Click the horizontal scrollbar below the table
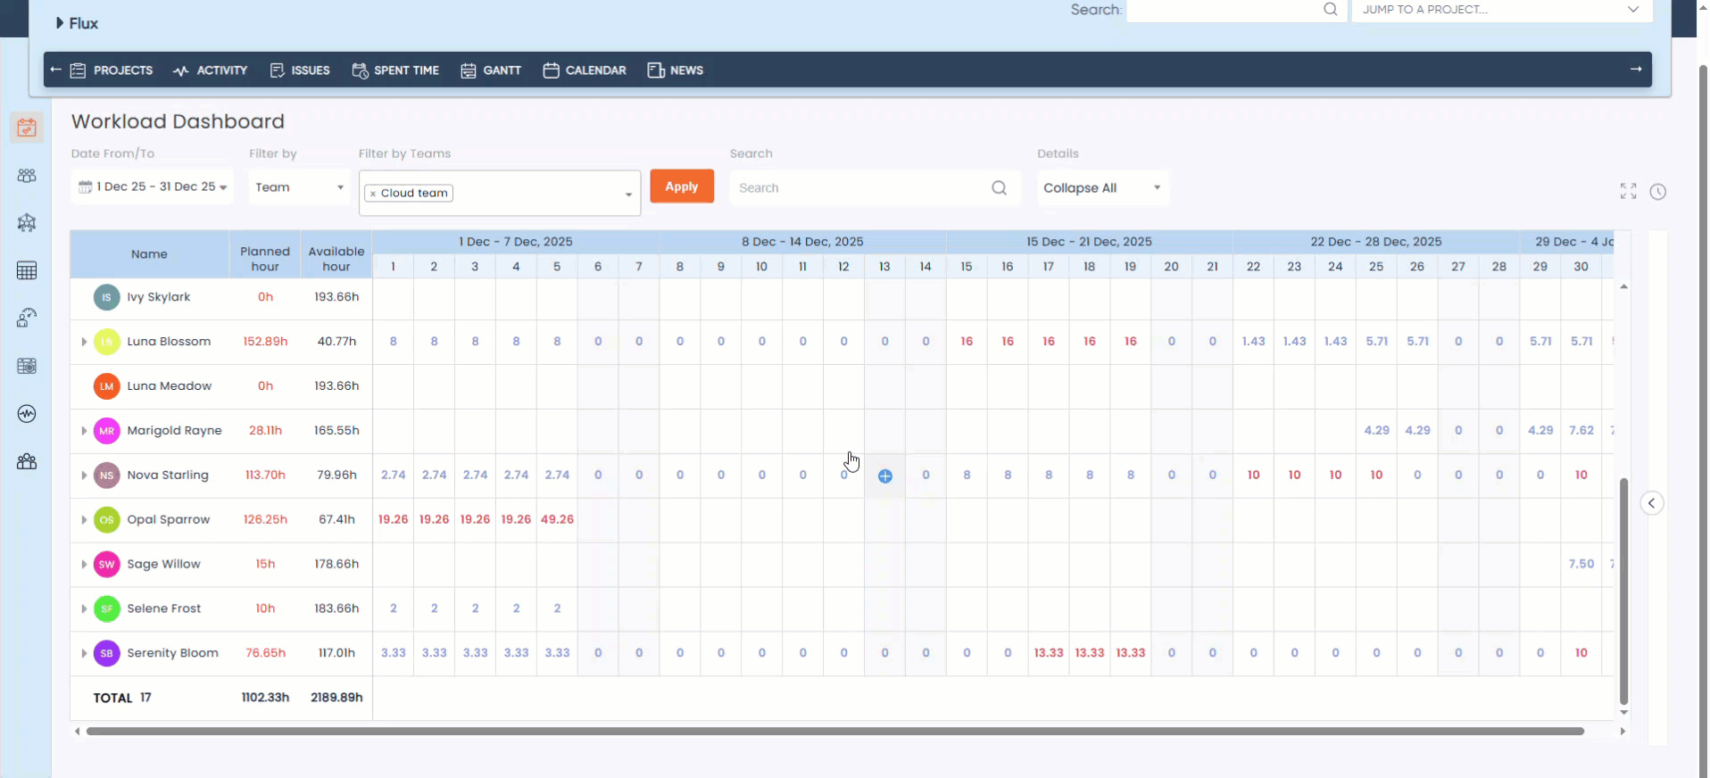1710x778 pixels. tap(834, 732)
